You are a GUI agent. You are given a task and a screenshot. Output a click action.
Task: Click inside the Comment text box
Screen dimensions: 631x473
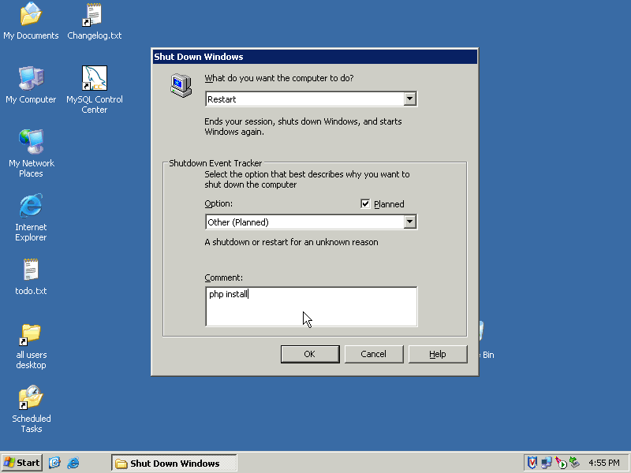(x=311, y=307)
